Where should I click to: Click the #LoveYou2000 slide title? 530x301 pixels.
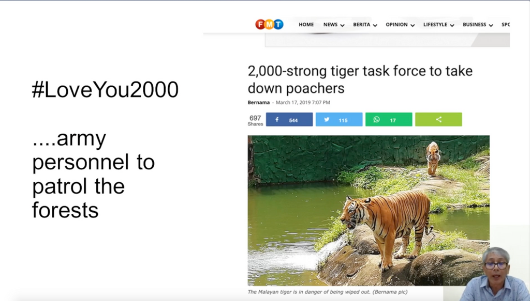105,90
